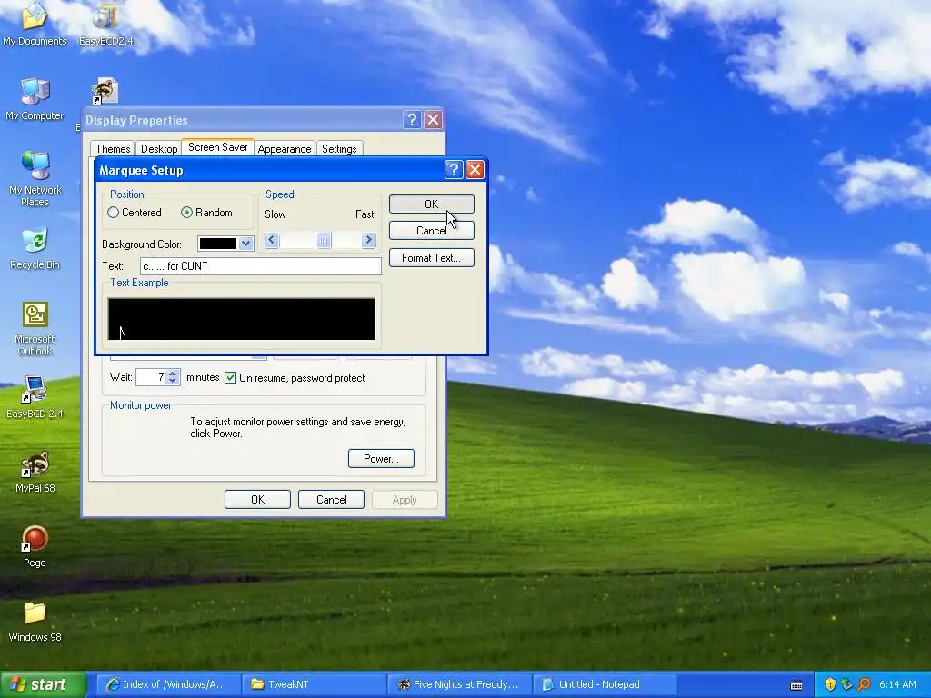
Task: Close the Display Properties window
Action: tap(434, 120)
